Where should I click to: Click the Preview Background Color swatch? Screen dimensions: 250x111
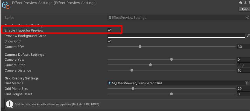coord(176,36)
